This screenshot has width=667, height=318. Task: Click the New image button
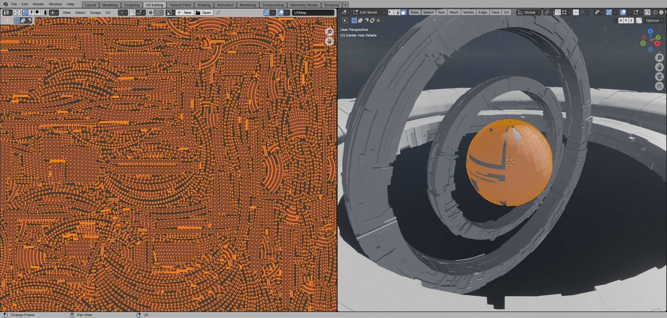[x=185, y=13]
